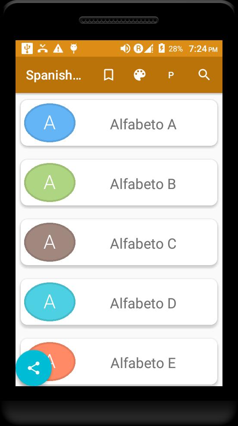The image size is (238, 426).
Task: Open search with the magnifier icon
Action: [204, 75]
